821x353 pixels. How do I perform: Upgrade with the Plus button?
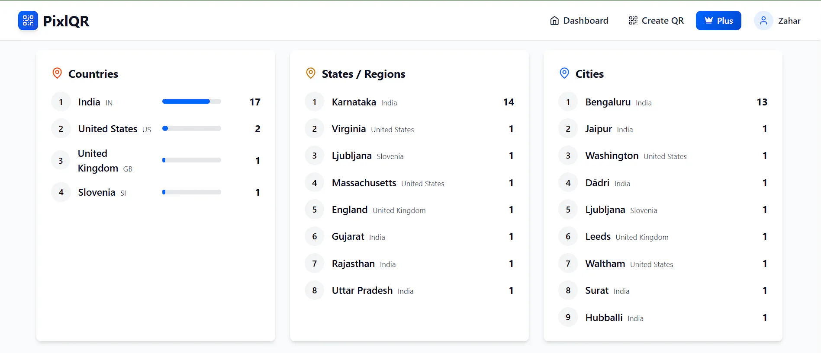click(x=718, y=21)
